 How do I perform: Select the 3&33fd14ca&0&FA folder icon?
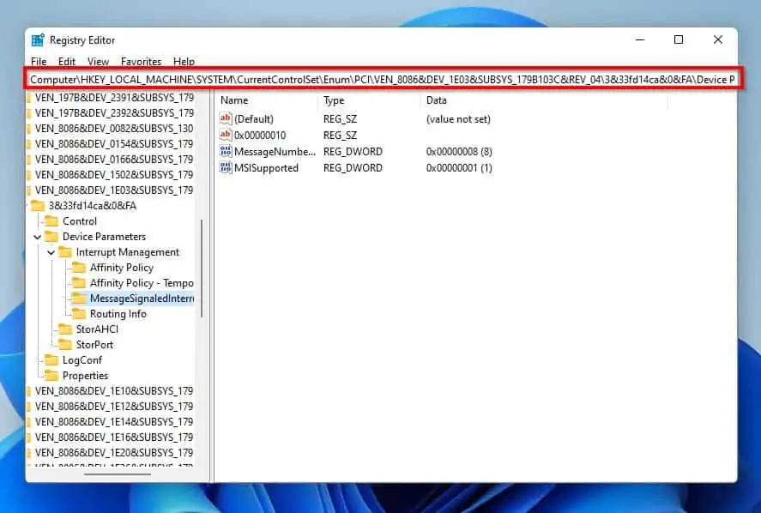point(38,206)
